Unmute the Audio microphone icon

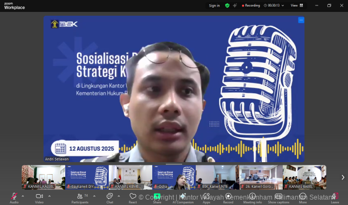(x=14, y=196)
